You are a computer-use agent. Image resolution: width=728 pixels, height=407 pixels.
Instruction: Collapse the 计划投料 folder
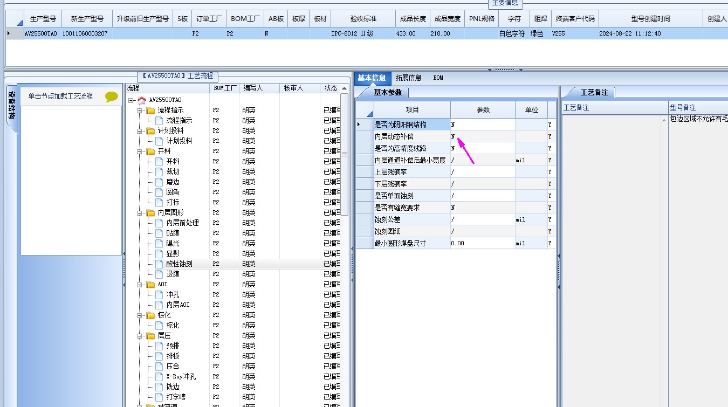pyautogui.click(x=140, y=131)
